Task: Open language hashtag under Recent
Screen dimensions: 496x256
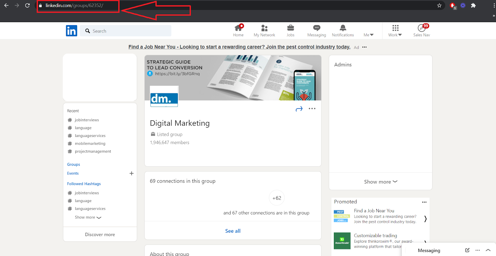Action: (x=83, y=128)
